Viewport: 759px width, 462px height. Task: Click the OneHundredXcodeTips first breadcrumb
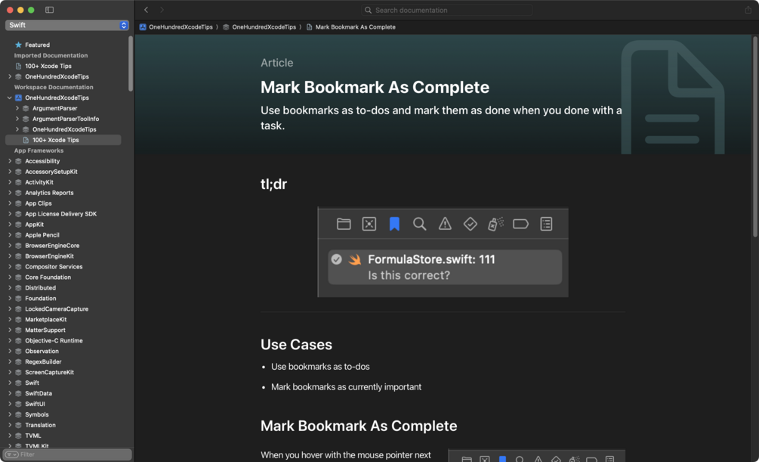click(180, 27)
